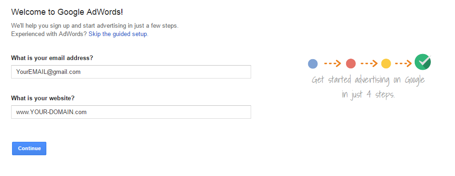
Task: Click the blue Continue button
Action: click(x=29, y=148)
